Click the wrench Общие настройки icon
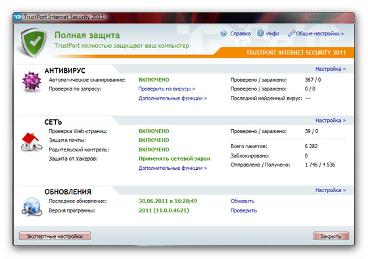The height and width of the screenshot is (259, 368). click(291, 33)
